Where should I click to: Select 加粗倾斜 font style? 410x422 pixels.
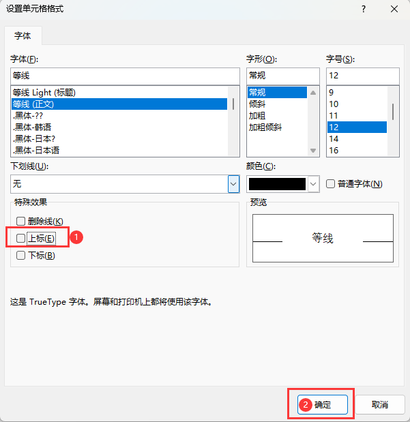277,127
